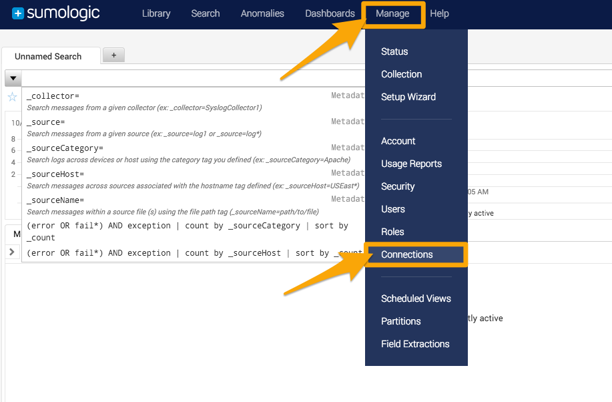
Task: Open the Manage menu
Action: pyautogui.click(x=393, y=13)
